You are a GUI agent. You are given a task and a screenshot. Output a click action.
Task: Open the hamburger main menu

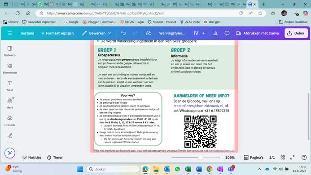coord(10,33)
